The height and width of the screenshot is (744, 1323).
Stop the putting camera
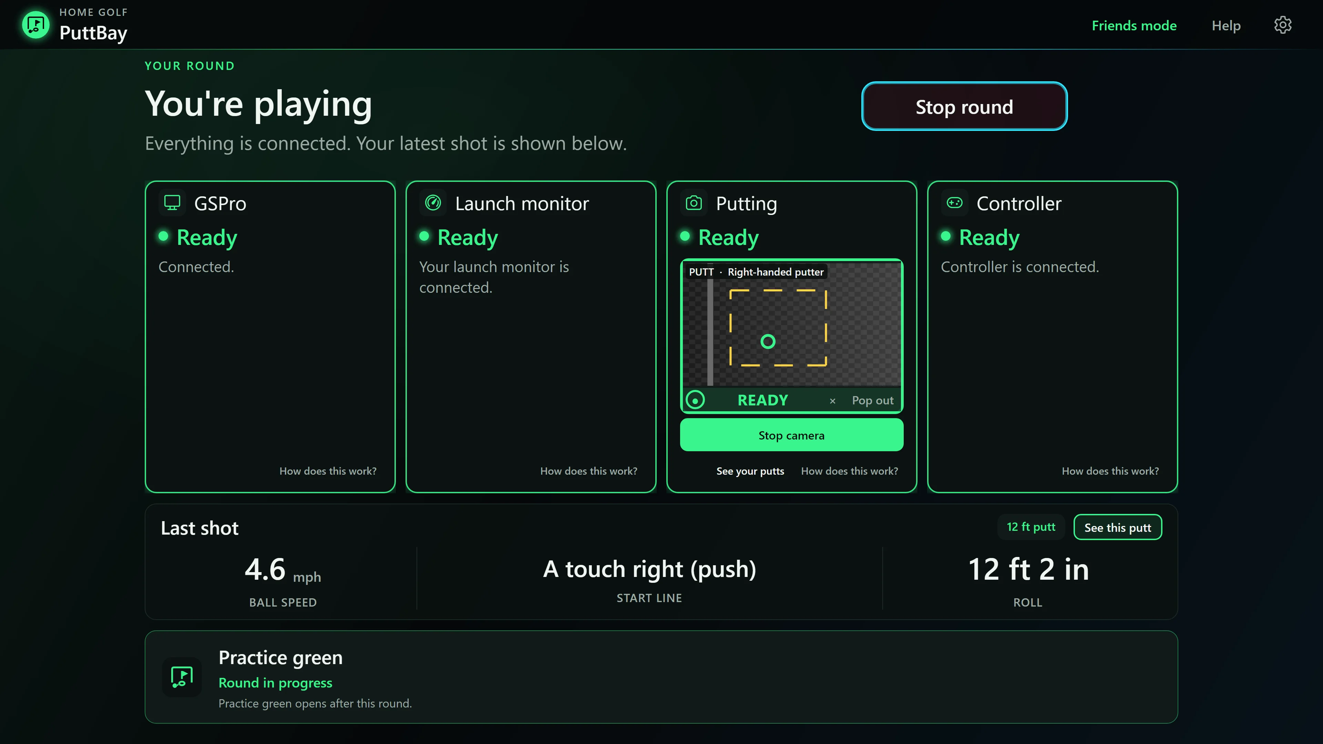click(x=791, y=435)
